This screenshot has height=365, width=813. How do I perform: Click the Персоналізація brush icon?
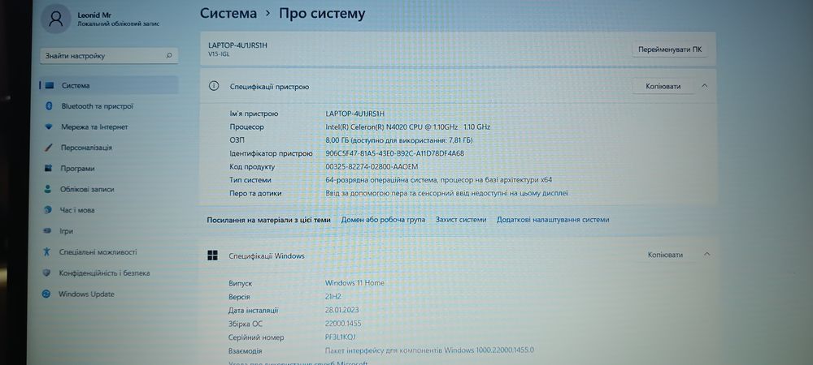point(49,148)
